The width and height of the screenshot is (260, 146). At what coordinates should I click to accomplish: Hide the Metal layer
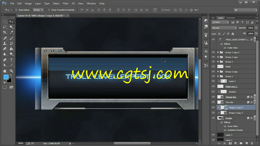coord(213,67)
